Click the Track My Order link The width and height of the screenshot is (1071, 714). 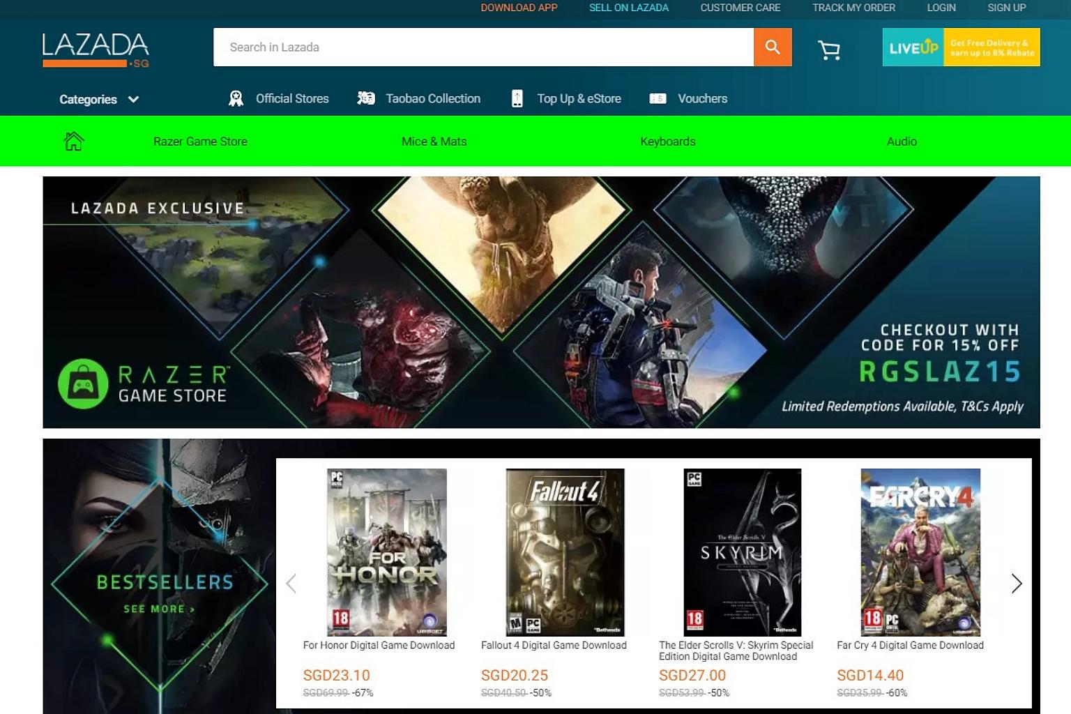853,8
